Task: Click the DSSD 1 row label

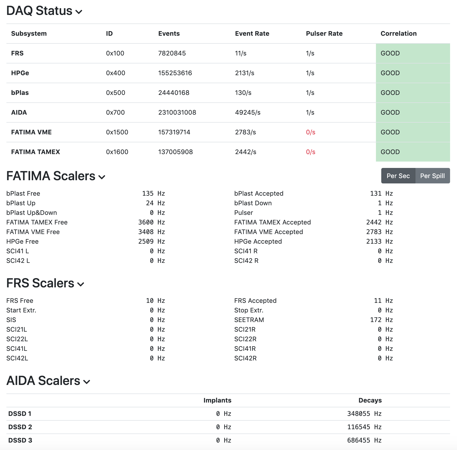Action: coord(20,414)
